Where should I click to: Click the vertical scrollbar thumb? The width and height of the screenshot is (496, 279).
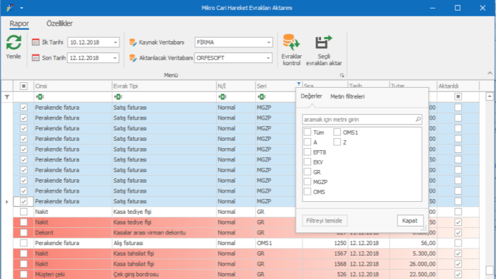tap(490, 271)
